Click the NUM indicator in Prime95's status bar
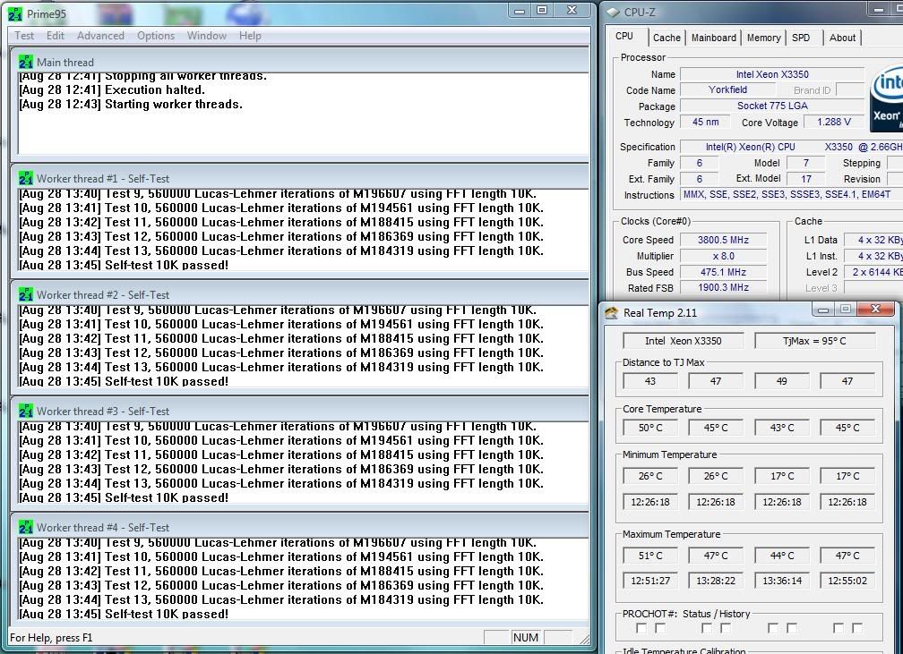 coord(525,637)
